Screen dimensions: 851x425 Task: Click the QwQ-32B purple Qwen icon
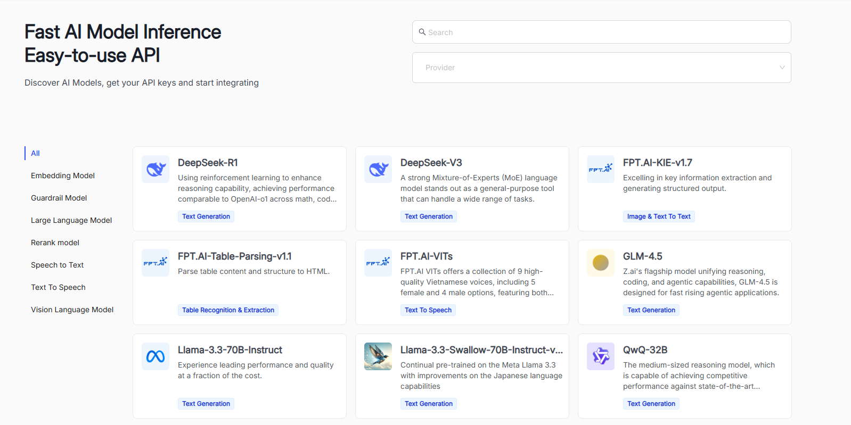(x=601, y=356)
